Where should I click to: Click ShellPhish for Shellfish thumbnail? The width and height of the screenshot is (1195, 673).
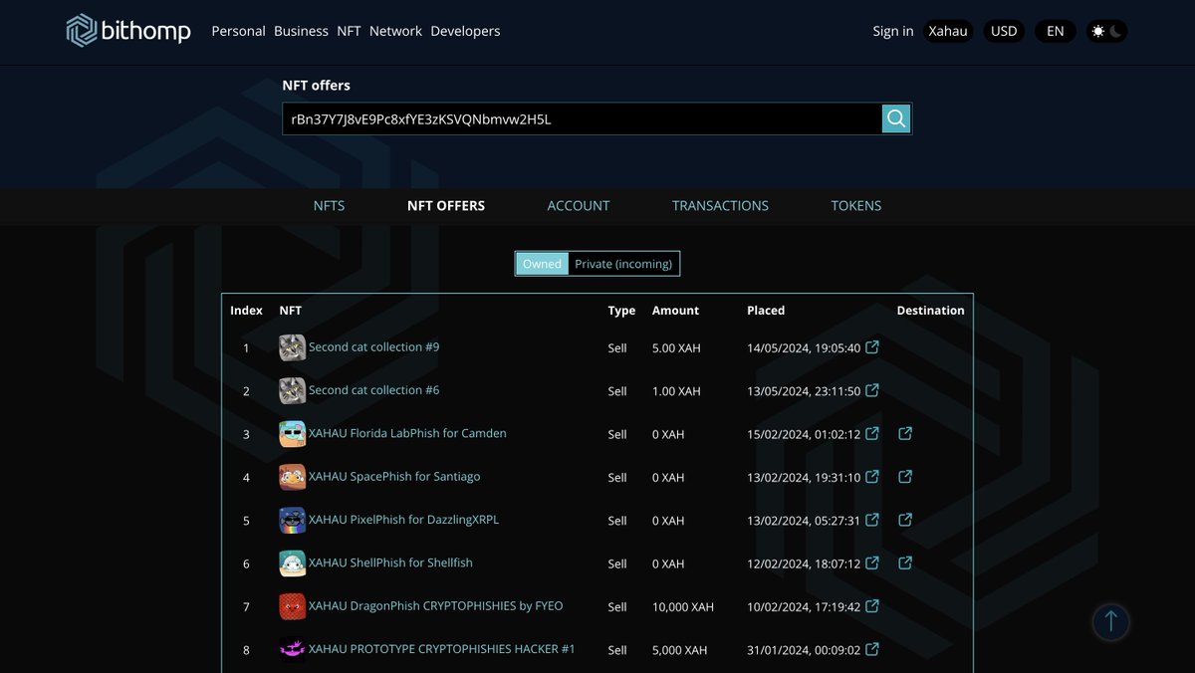pos(292,563)
